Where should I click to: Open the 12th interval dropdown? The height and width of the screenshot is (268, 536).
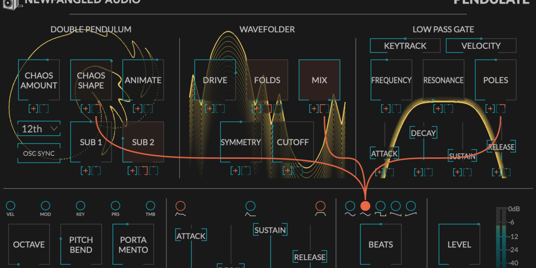39,129
